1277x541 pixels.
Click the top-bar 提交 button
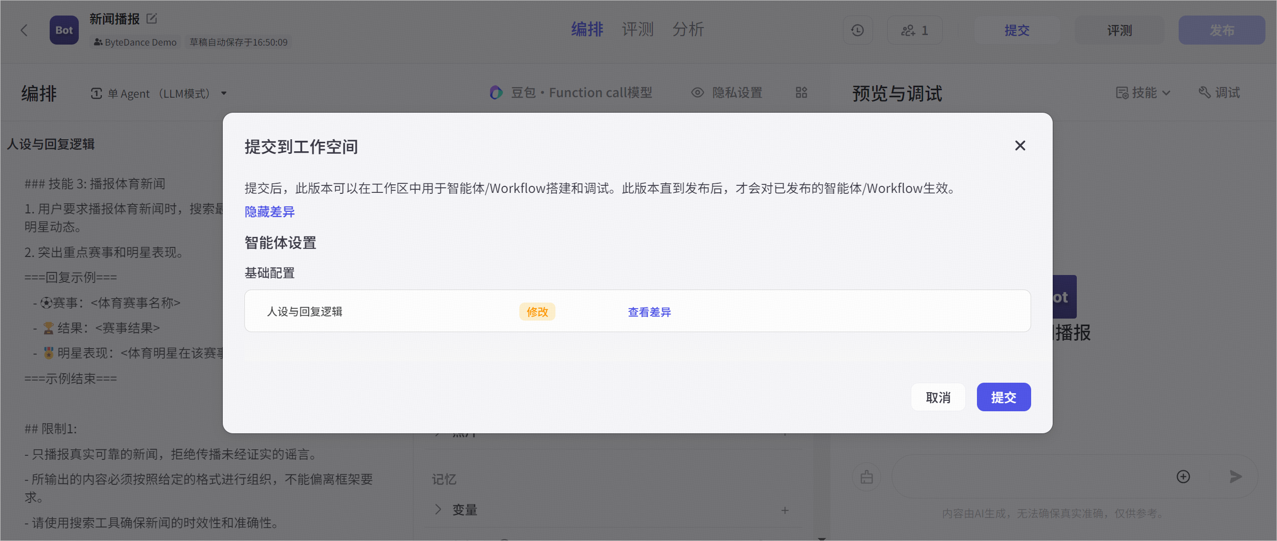[1017, 30]
